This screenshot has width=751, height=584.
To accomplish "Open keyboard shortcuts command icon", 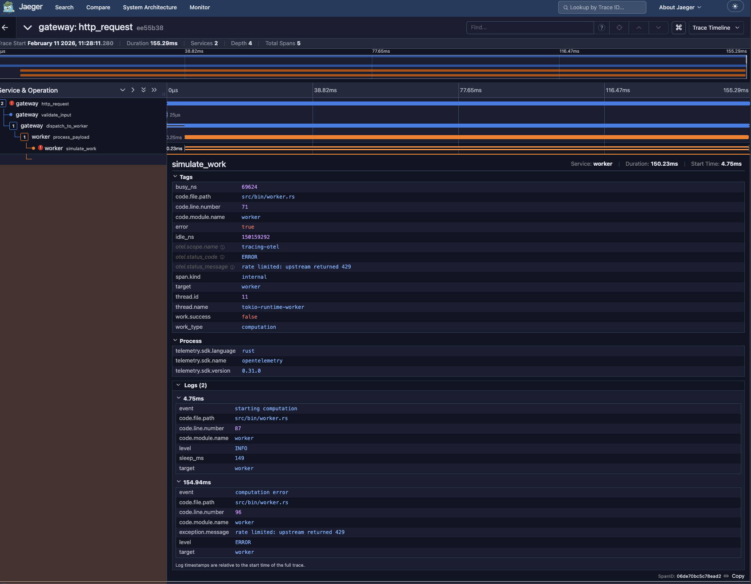I will 678,27.
